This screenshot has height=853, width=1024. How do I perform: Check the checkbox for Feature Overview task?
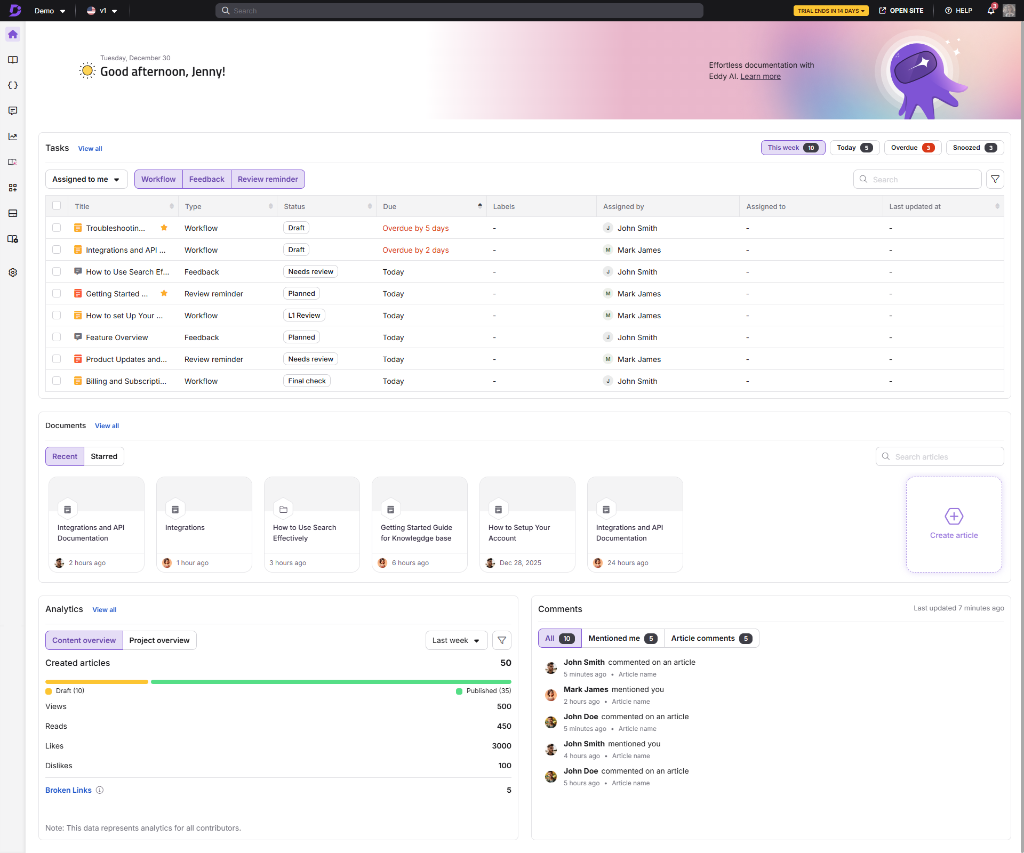(x=57, y=337)
